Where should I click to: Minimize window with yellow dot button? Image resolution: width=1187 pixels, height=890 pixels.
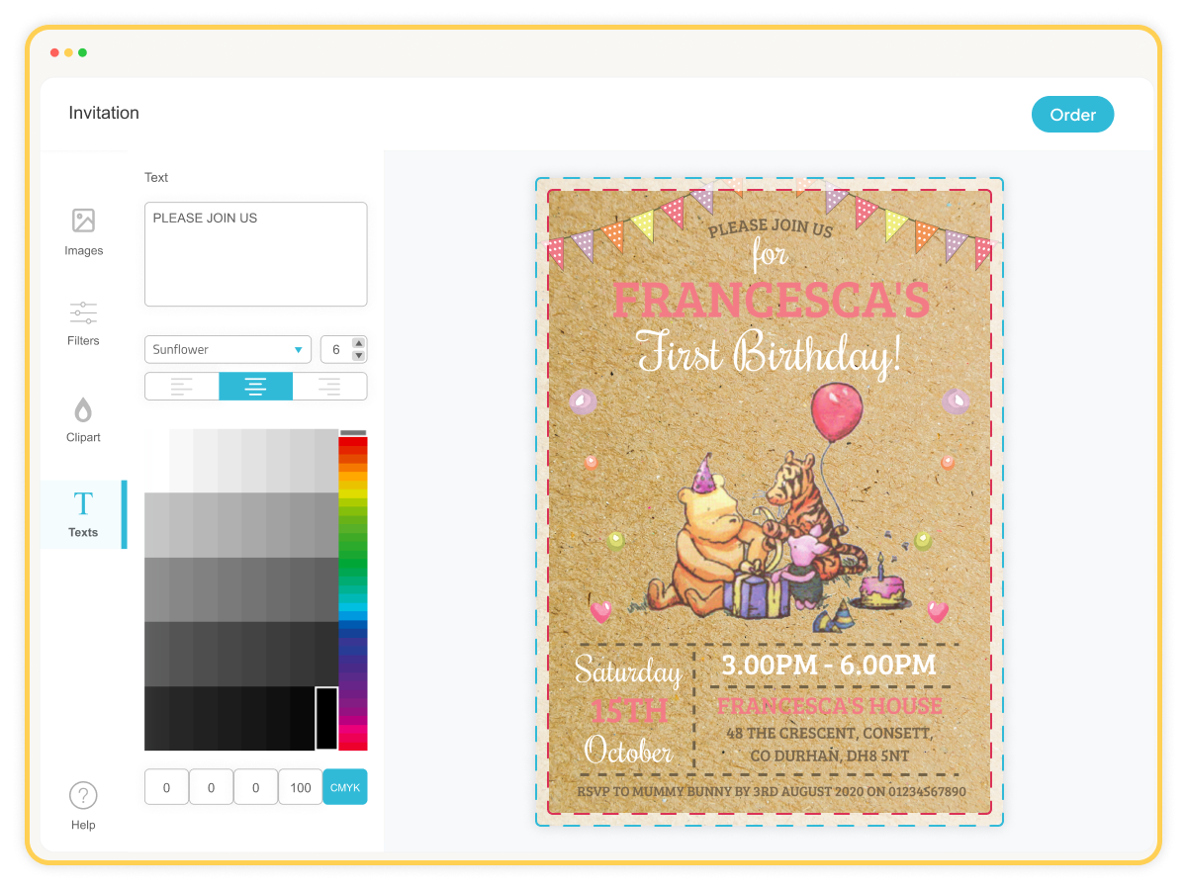pyautogui.click(x=68, y=52)
